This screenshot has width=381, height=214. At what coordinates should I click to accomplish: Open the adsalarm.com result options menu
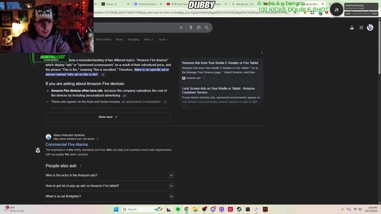click(97, 139)
